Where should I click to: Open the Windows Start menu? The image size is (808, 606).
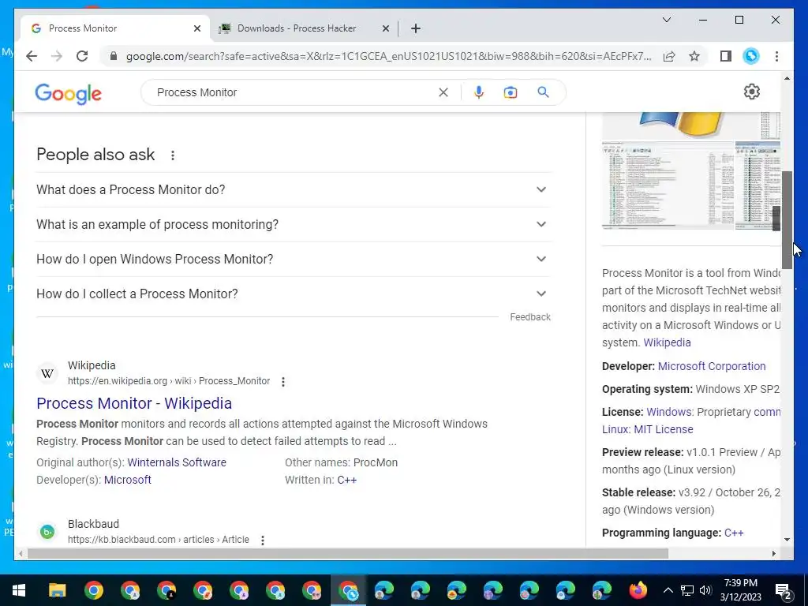[x=19, y=590]
